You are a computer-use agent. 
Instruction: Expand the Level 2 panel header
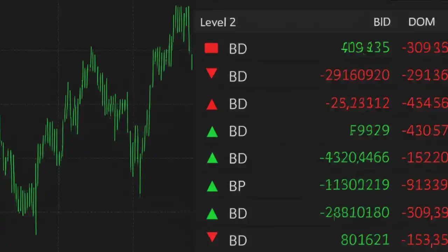click(x=218, y=22)
